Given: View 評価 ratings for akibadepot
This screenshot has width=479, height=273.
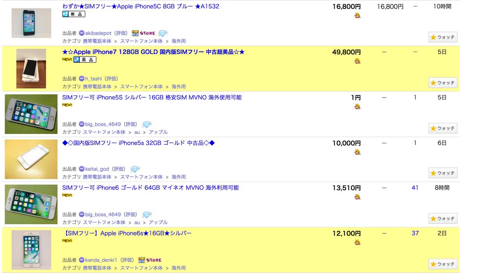Looking at the screenshot, I should click(x=120, y=33).
